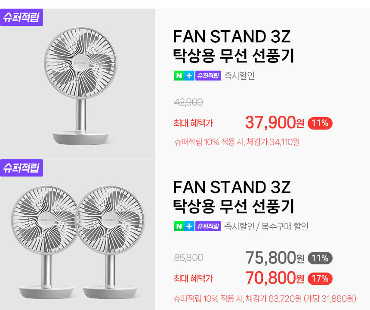Image resolution: width=370 pixels, height=310 pixels.
Task: Click the 즉시할인 / 복수구매 할인 label
Action: point(266,226)
